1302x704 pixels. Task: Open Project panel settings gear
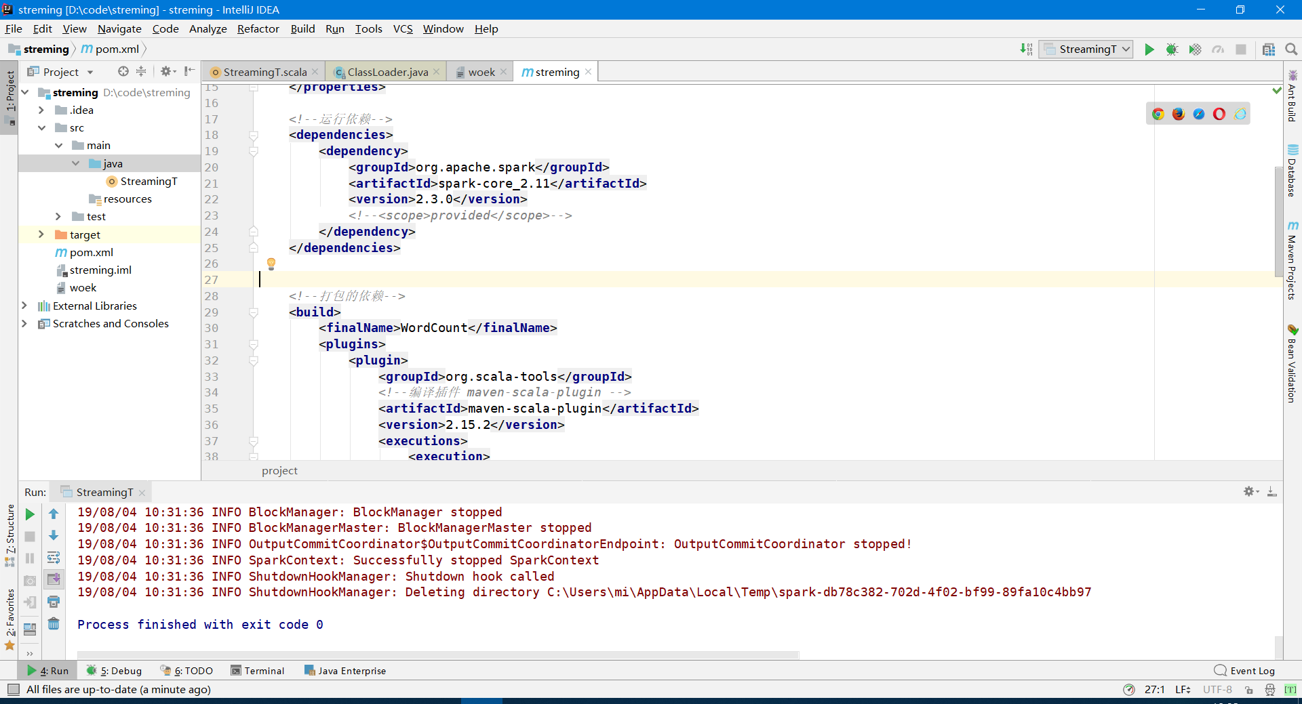click(x=167, y=71)
